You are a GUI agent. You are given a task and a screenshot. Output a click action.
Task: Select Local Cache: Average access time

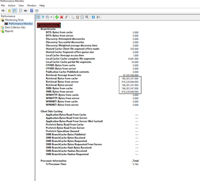pos(65,55)
